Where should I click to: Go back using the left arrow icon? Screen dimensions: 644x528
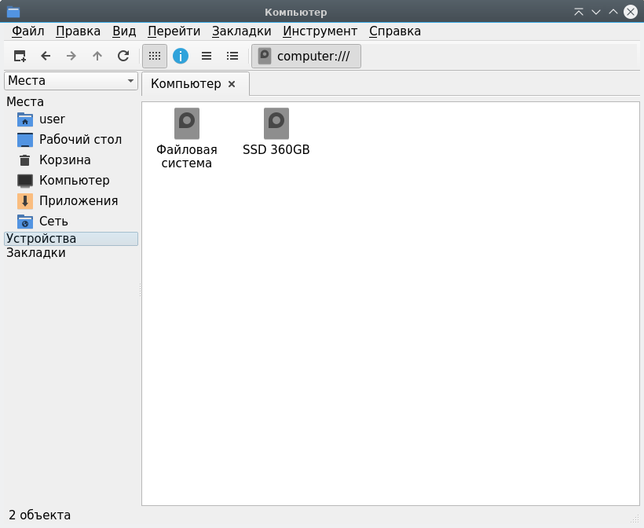click(x=46, y=56)
